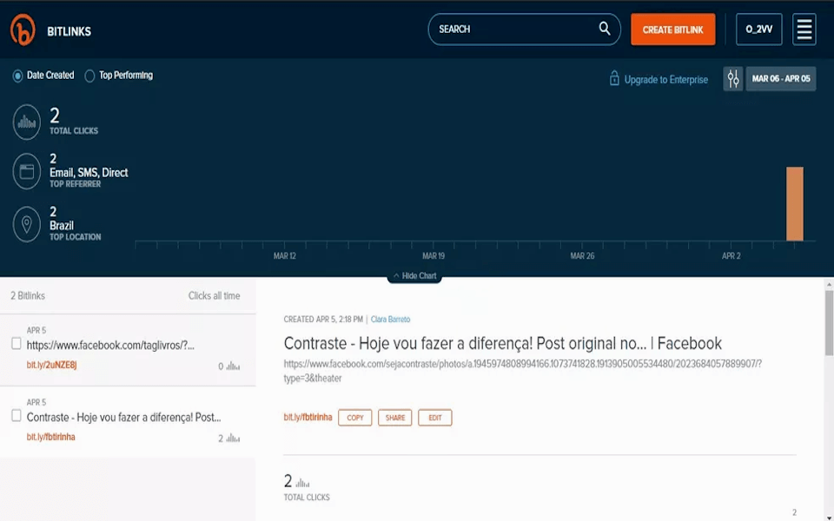Click bar-chart icon beside bit.ly/fbtirinha clicks

(x=233, y=438)
